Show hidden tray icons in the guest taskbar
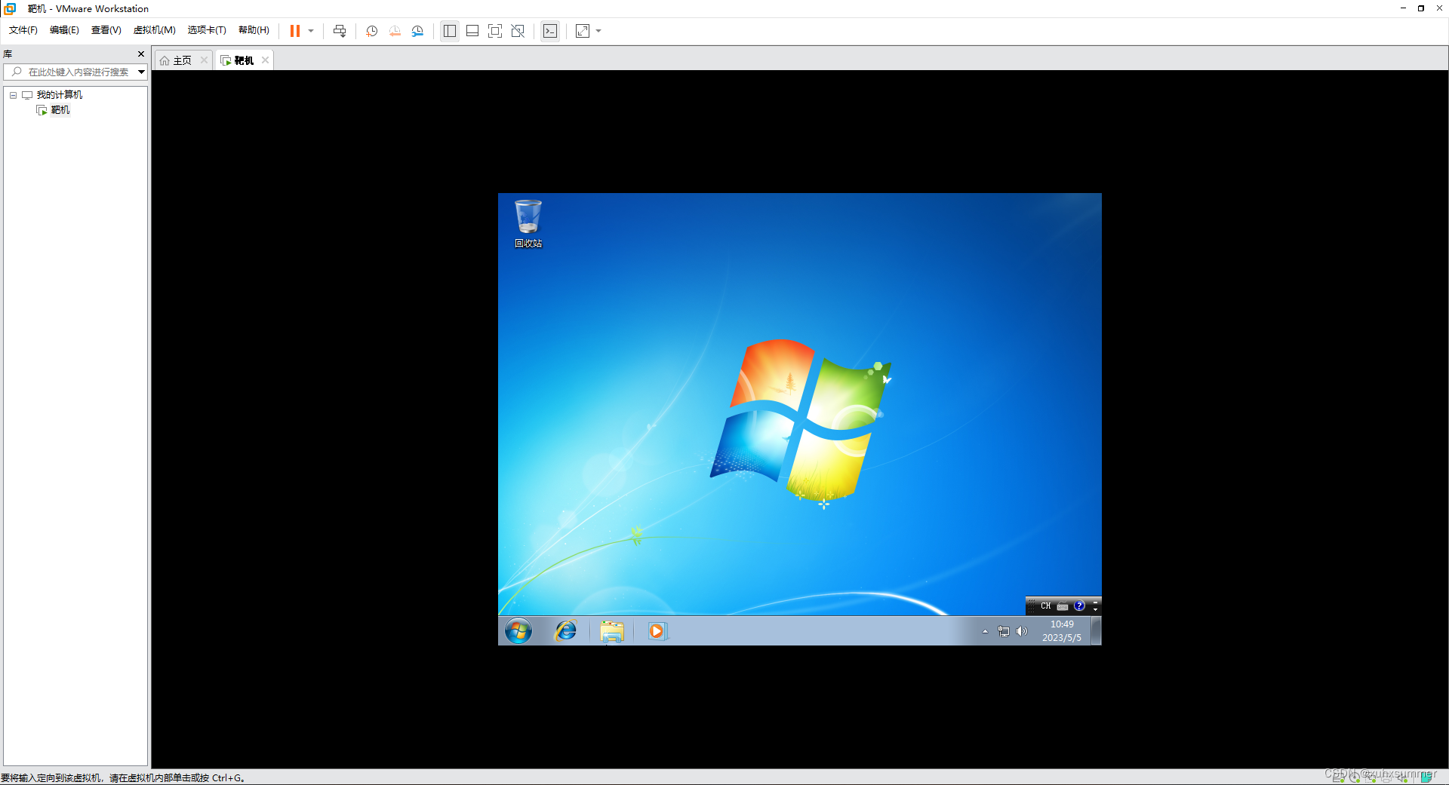This screenshot has width=1449, height=785. click(985, 631)
